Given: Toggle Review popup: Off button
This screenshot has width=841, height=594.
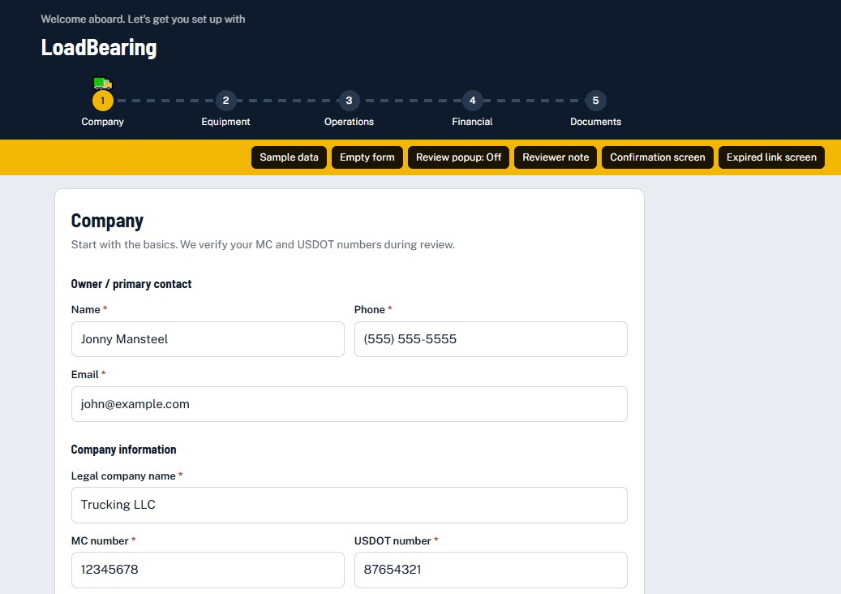Looking at the screenshot, I should [458, 157].
